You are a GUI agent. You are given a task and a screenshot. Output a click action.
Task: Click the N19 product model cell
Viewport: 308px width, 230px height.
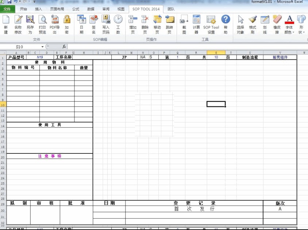coord(40,57)
